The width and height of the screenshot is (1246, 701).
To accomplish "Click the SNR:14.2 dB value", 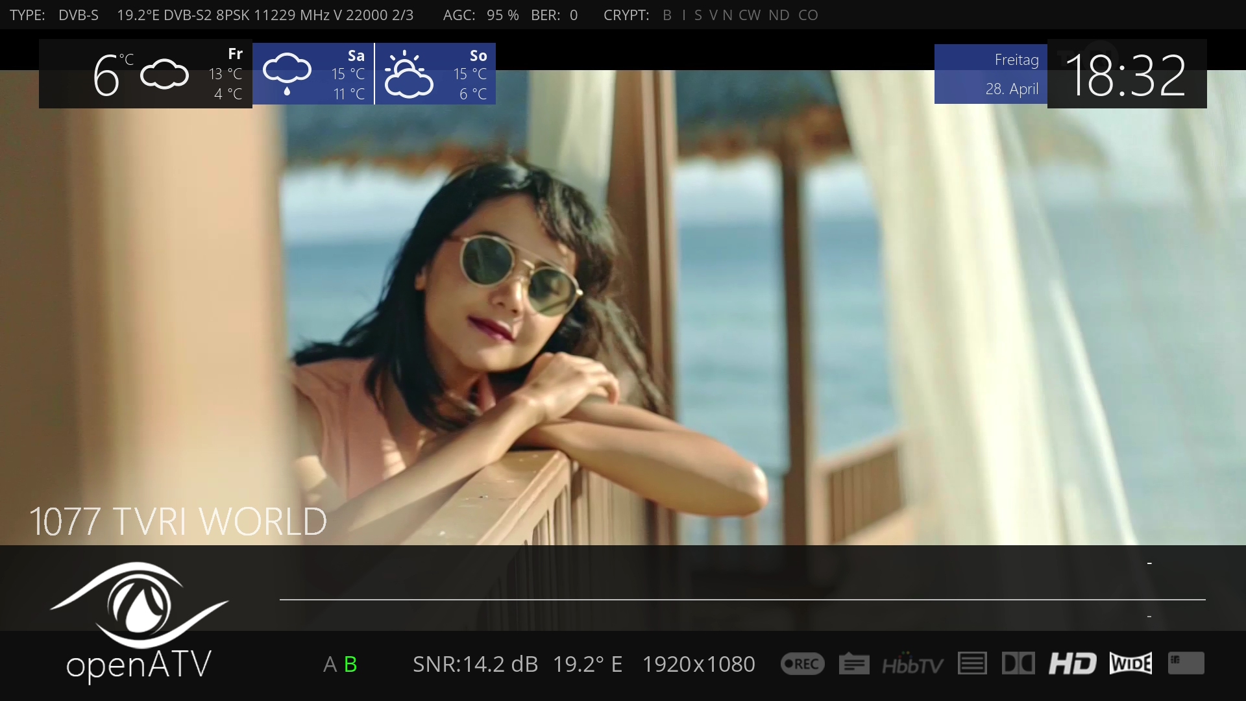I will pos(475,665).
